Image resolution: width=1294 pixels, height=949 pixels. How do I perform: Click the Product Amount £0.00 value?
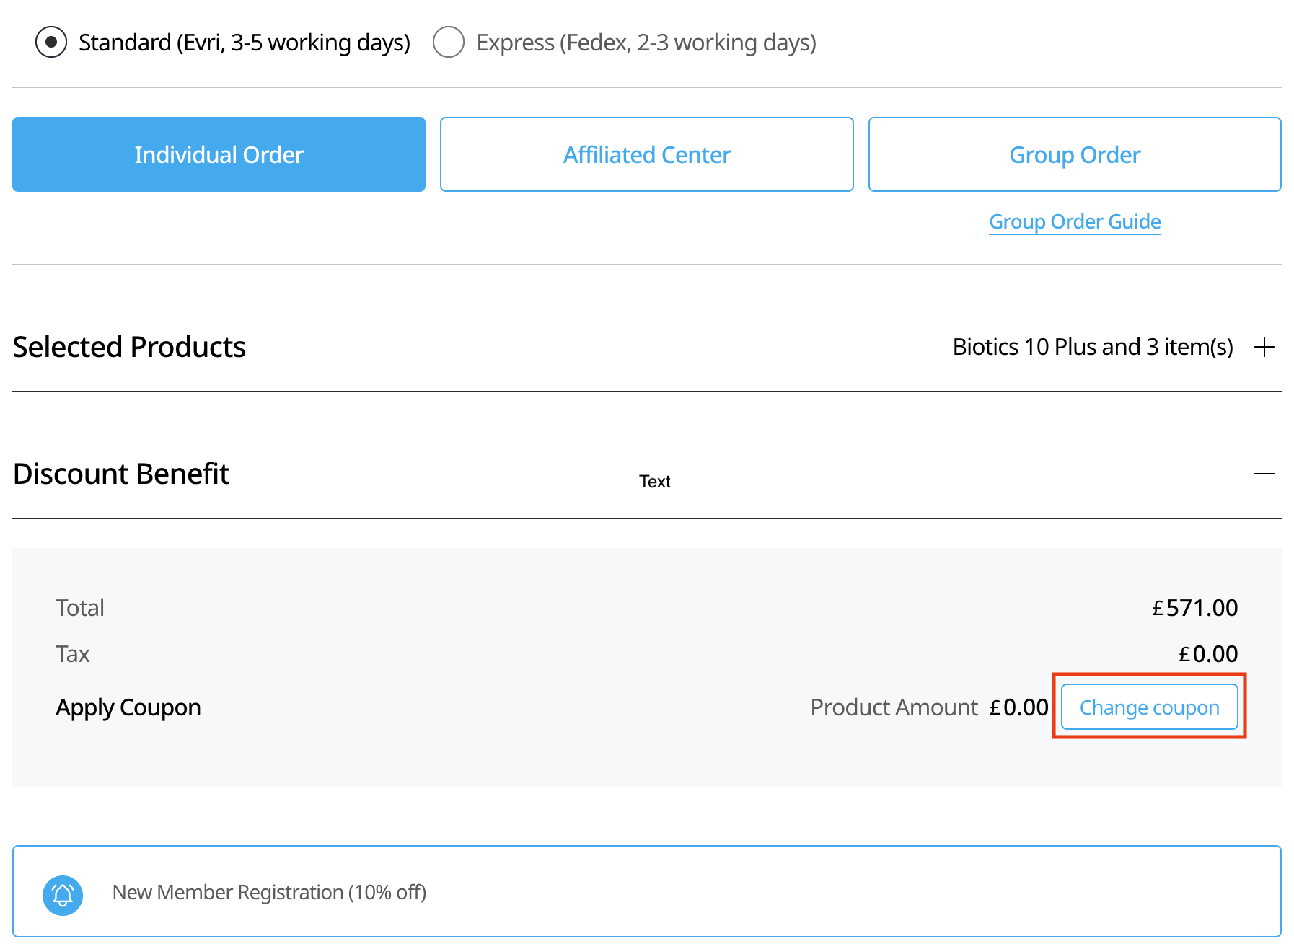click(x=1018, y=707)
